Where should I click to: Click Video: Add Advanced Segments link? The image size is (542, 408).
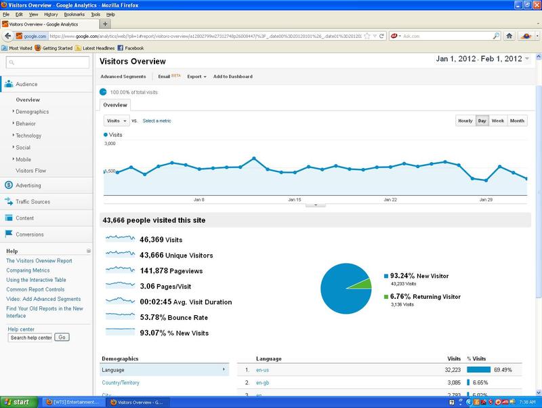coord(43,299)
